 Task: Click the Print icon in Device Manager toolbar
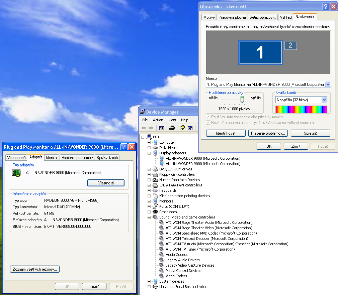(x=172, y=128)
